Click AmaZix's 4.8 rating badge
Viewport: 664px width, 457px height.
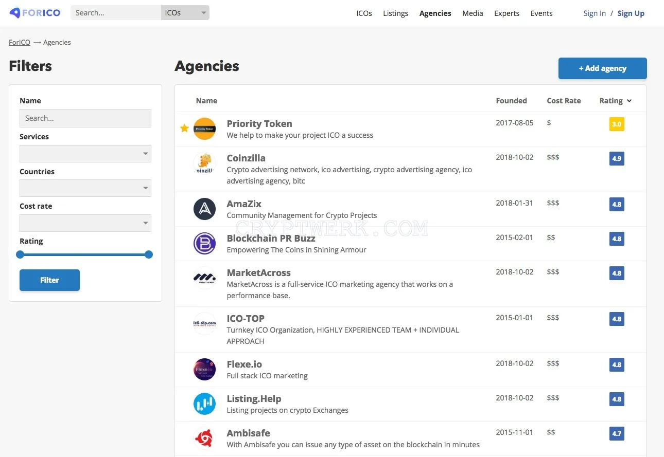617,205
